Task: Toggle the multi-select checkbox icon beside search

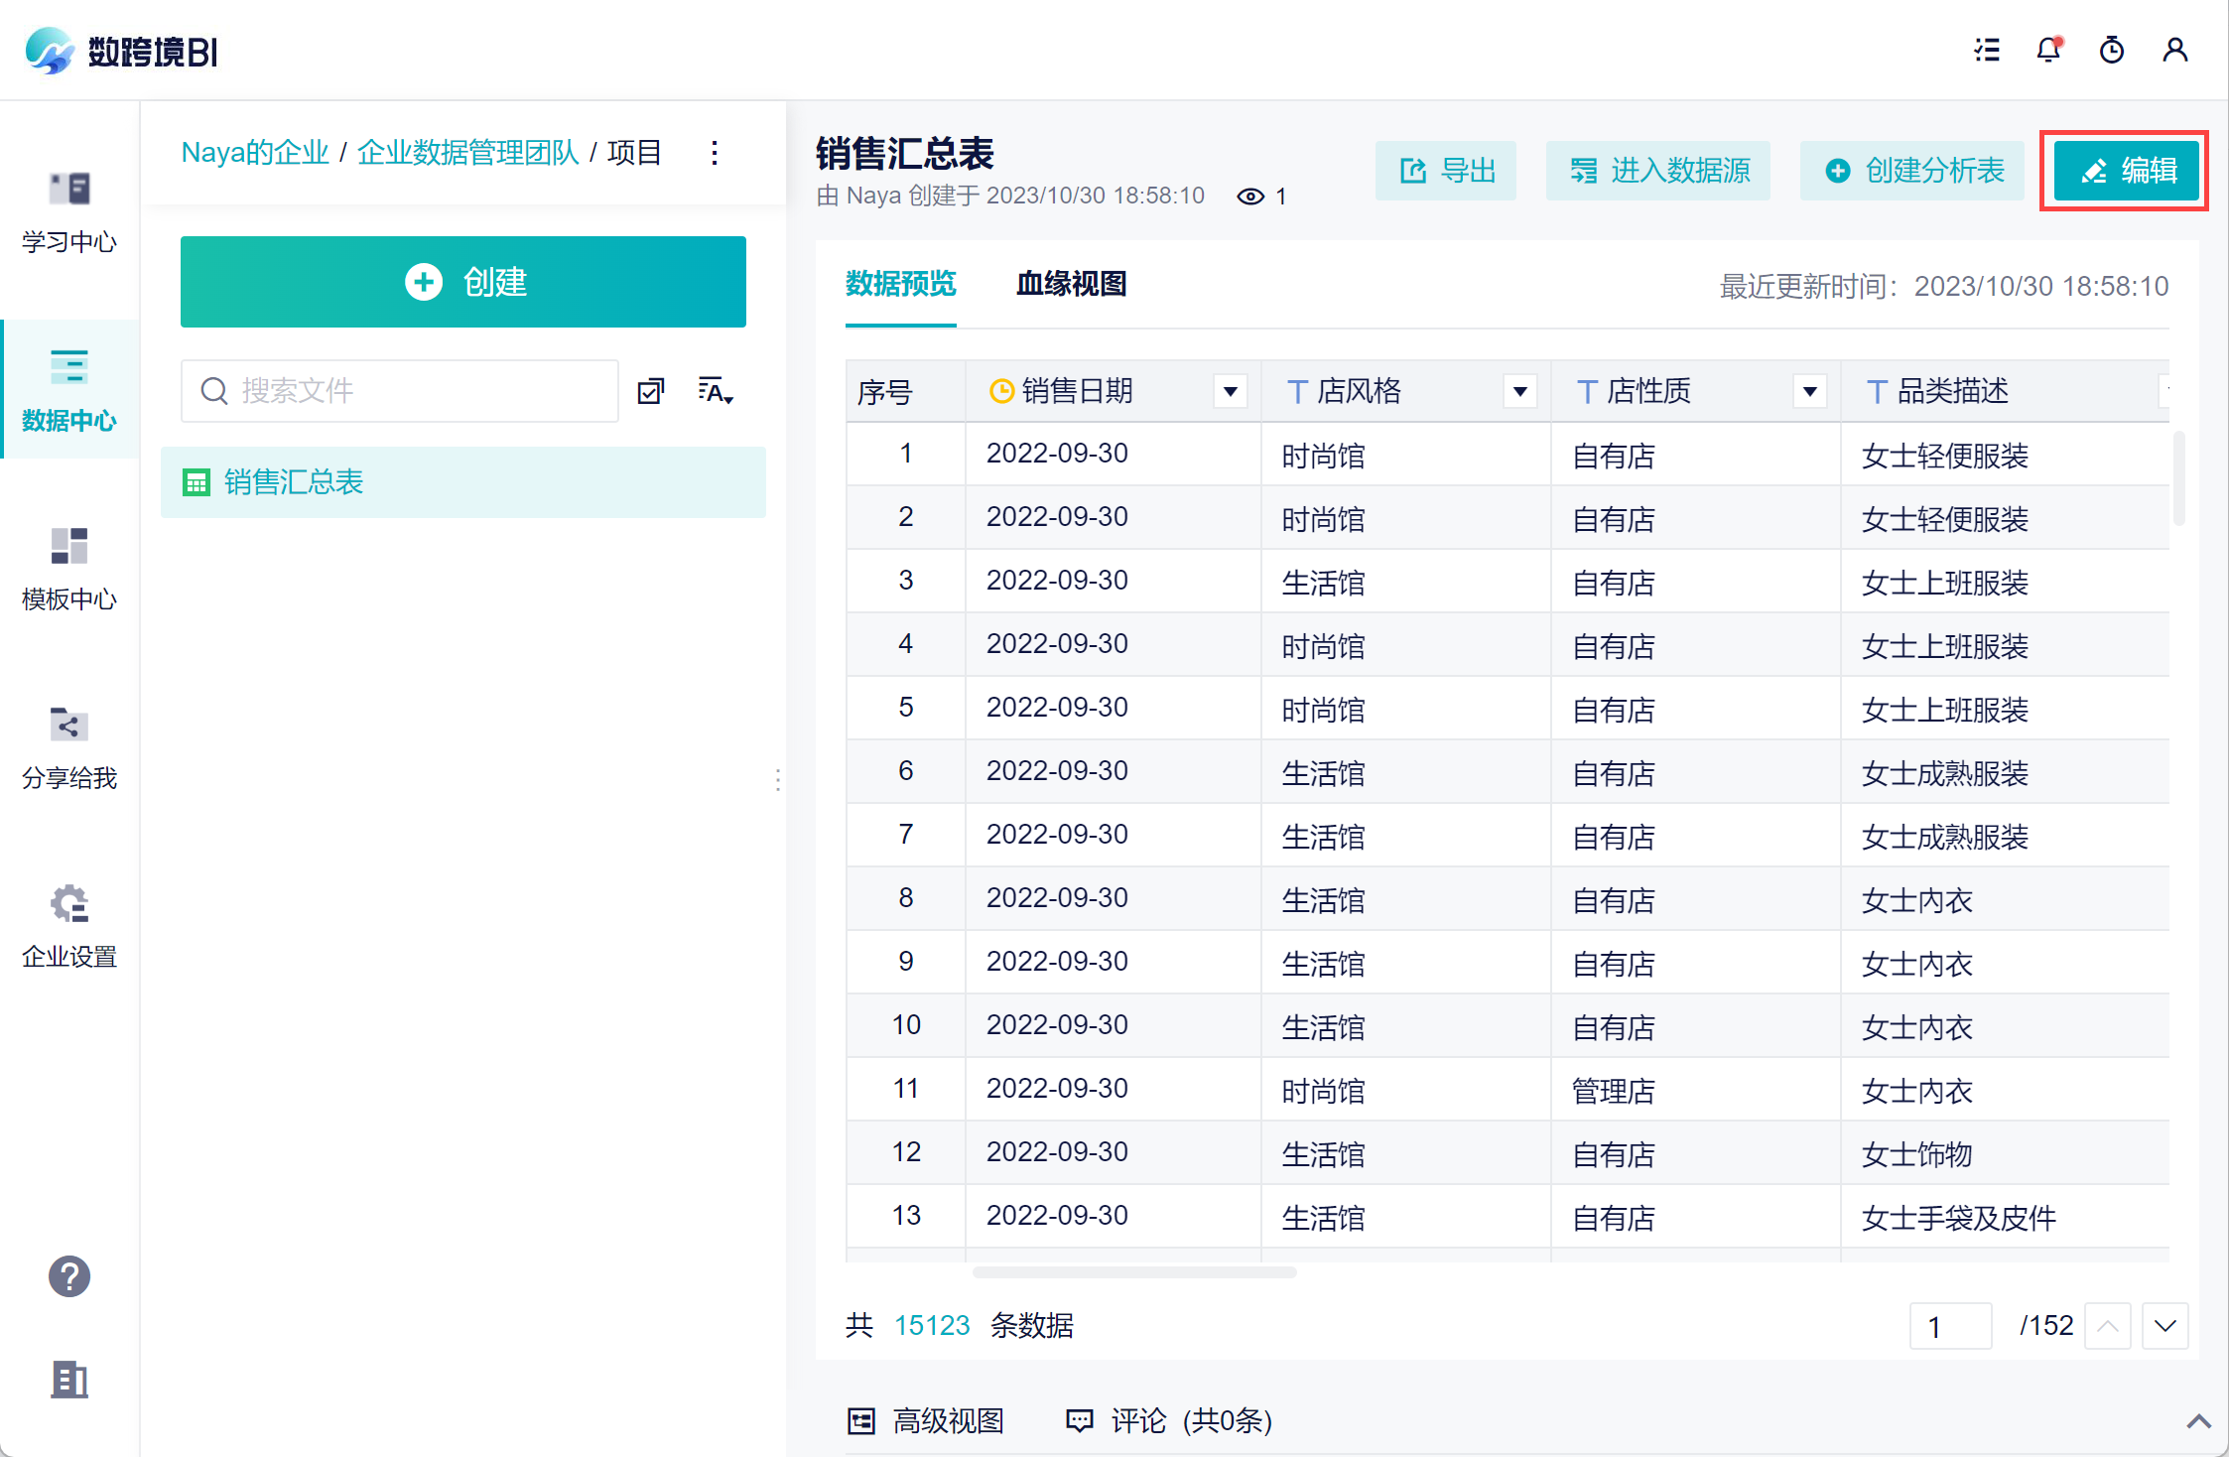Action: click(651, 391)
